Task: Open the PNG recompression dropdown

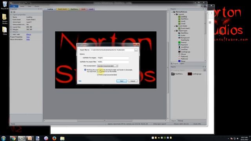Action: click(x=107, y=66)
